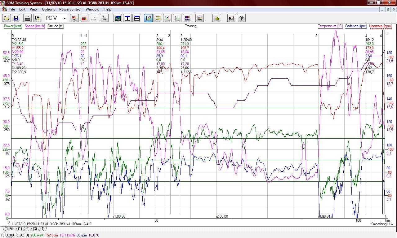Click the red PowerControl setup icon
Screen dimensions: 397x238
[84, 18]
